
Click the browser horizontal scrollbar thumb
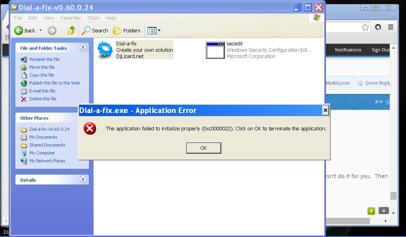click(x=348, y=221)
